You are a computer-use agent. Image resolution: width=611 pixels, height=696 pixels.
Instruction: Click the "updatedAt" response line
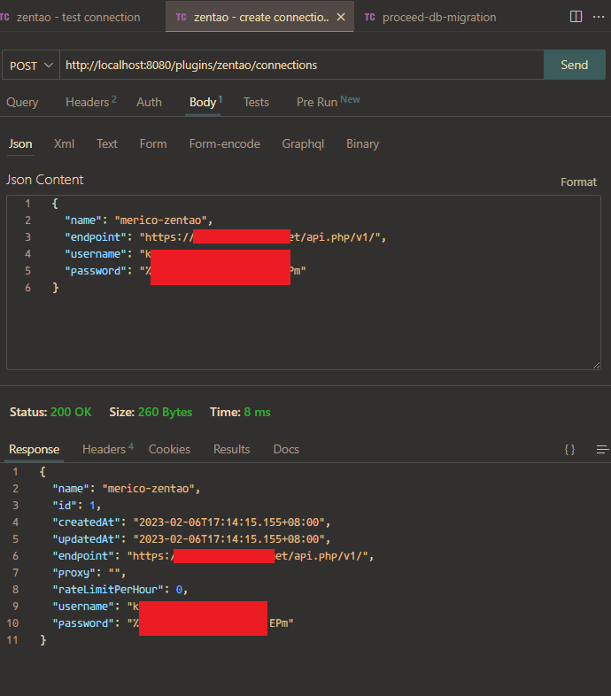191,539
